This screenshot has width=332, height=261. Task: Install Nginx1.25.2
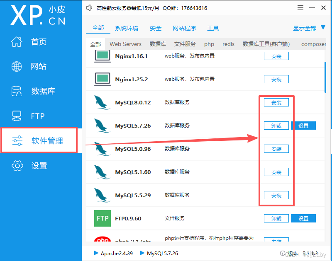click(276, 79)
